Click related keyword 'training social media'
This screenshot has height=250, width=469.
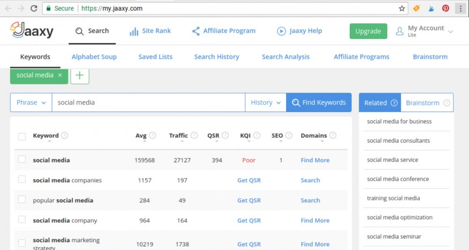click(393, 198)
